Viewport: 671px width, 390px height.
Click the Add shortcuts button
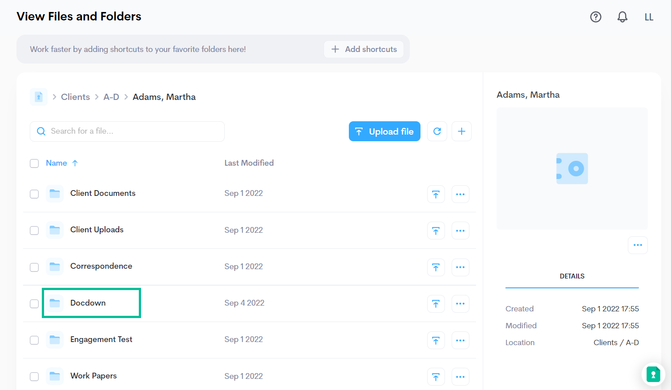point(364,49)
